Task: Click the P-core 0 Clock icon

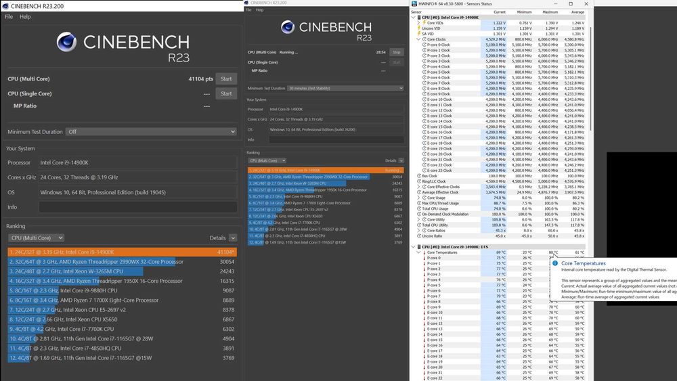Action: tap(424, 45)
